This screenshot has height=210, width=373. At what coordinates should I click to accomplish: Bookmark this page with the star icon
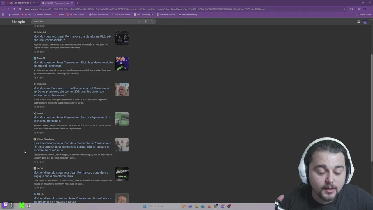point(344,9)
